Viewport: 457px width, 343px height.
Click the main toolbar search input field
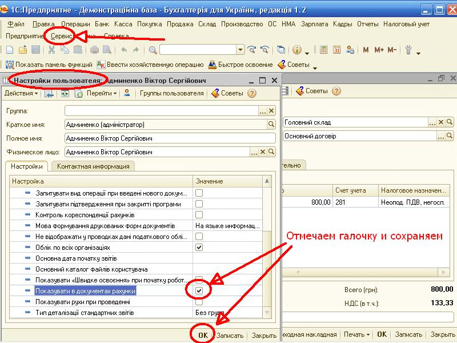point(198,50)
